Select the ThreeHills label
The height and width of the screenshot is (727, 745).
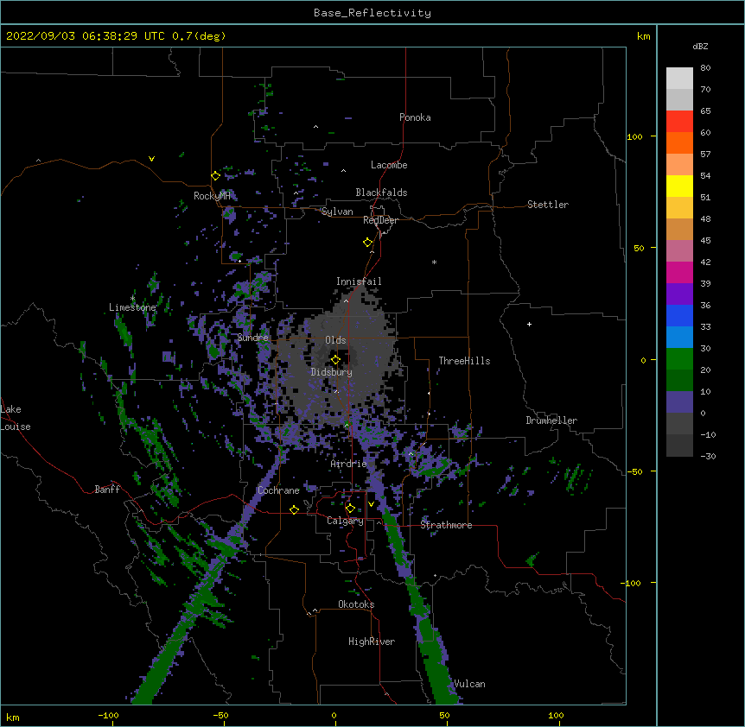tap(464, 361)
